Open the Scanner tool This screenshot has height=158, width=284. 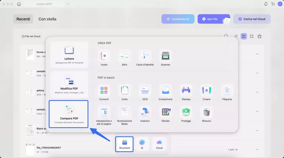click(x=166, y=58)
